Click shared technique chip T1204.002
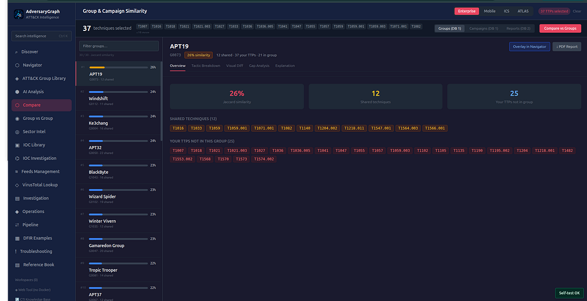The image size is (587, 301). point(327,128)
